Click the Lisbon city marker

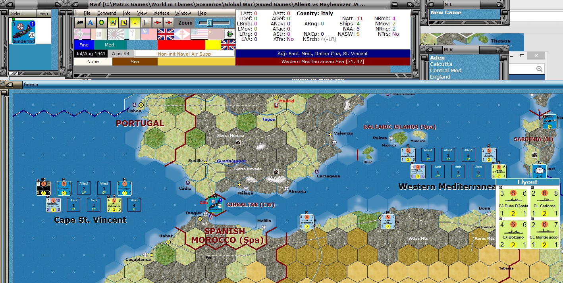click(x=141, y=105)
